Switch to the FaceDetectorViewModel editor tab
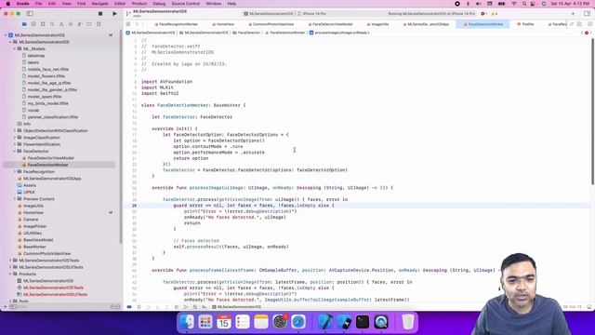 (330, 24)
